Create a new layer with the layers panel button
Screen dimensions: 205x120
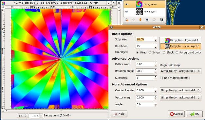126,20
